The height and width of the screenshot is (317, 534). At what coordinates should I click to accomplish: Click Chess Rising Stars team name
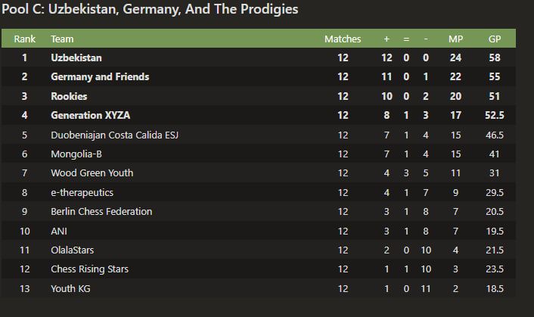point(90,269)
